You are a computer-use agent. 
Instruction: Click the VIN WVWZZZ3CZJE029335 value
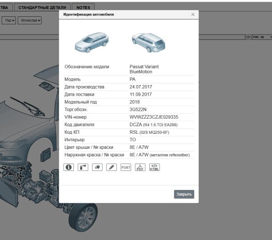154,117
